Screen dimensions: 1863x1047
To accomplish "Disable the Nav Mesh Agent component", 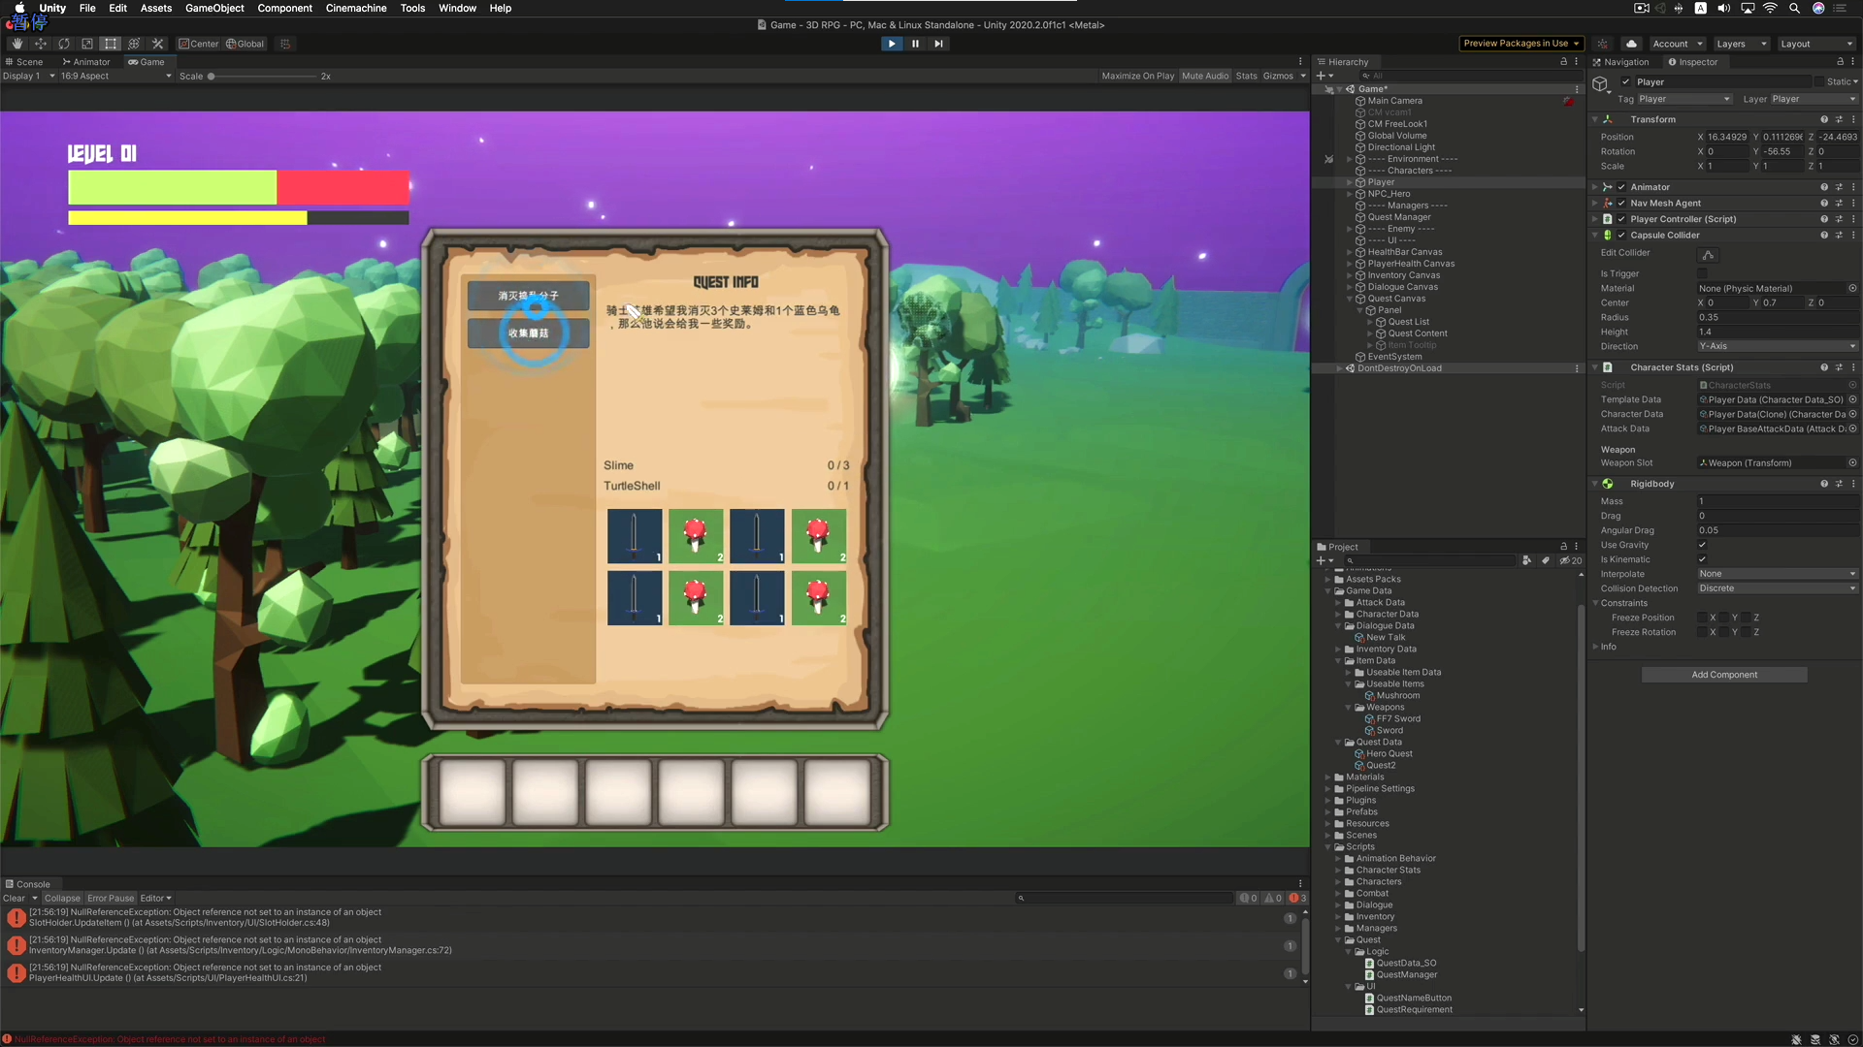I will click(1622, 203).
